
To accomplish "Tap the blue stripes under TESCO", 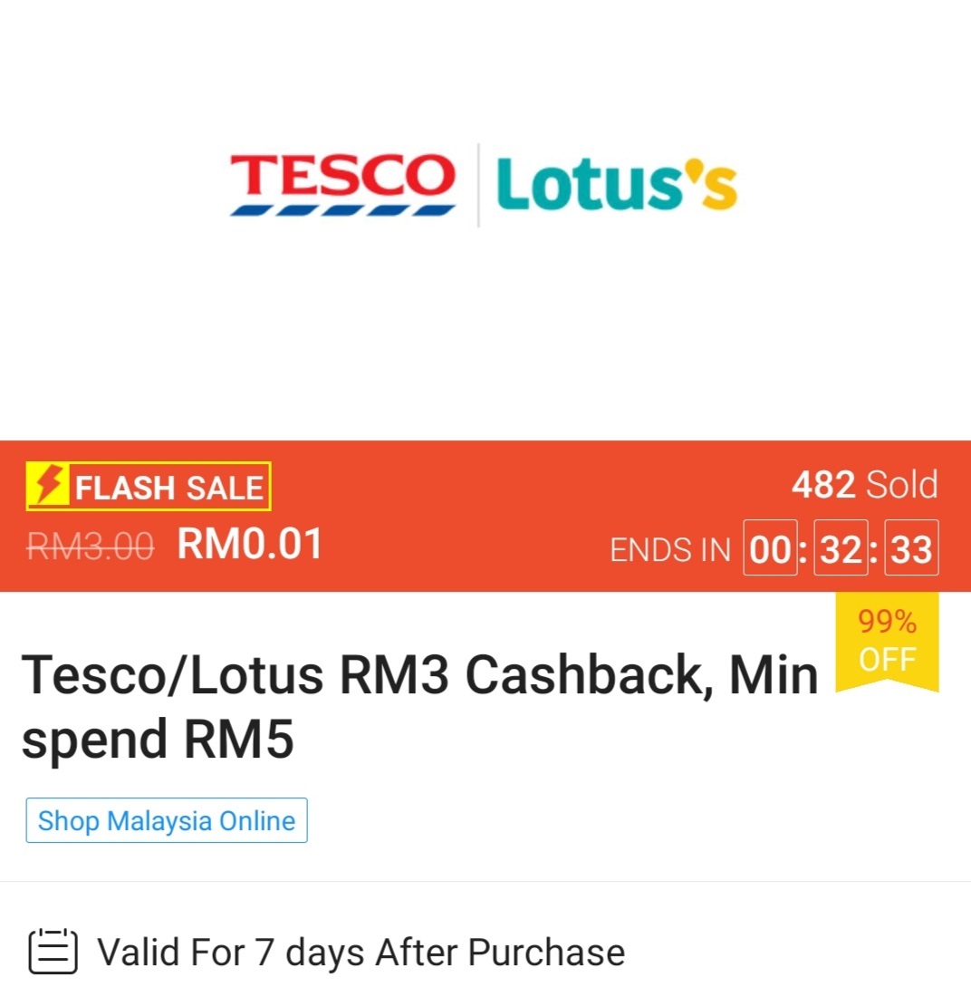I will [x=342, y=209].
